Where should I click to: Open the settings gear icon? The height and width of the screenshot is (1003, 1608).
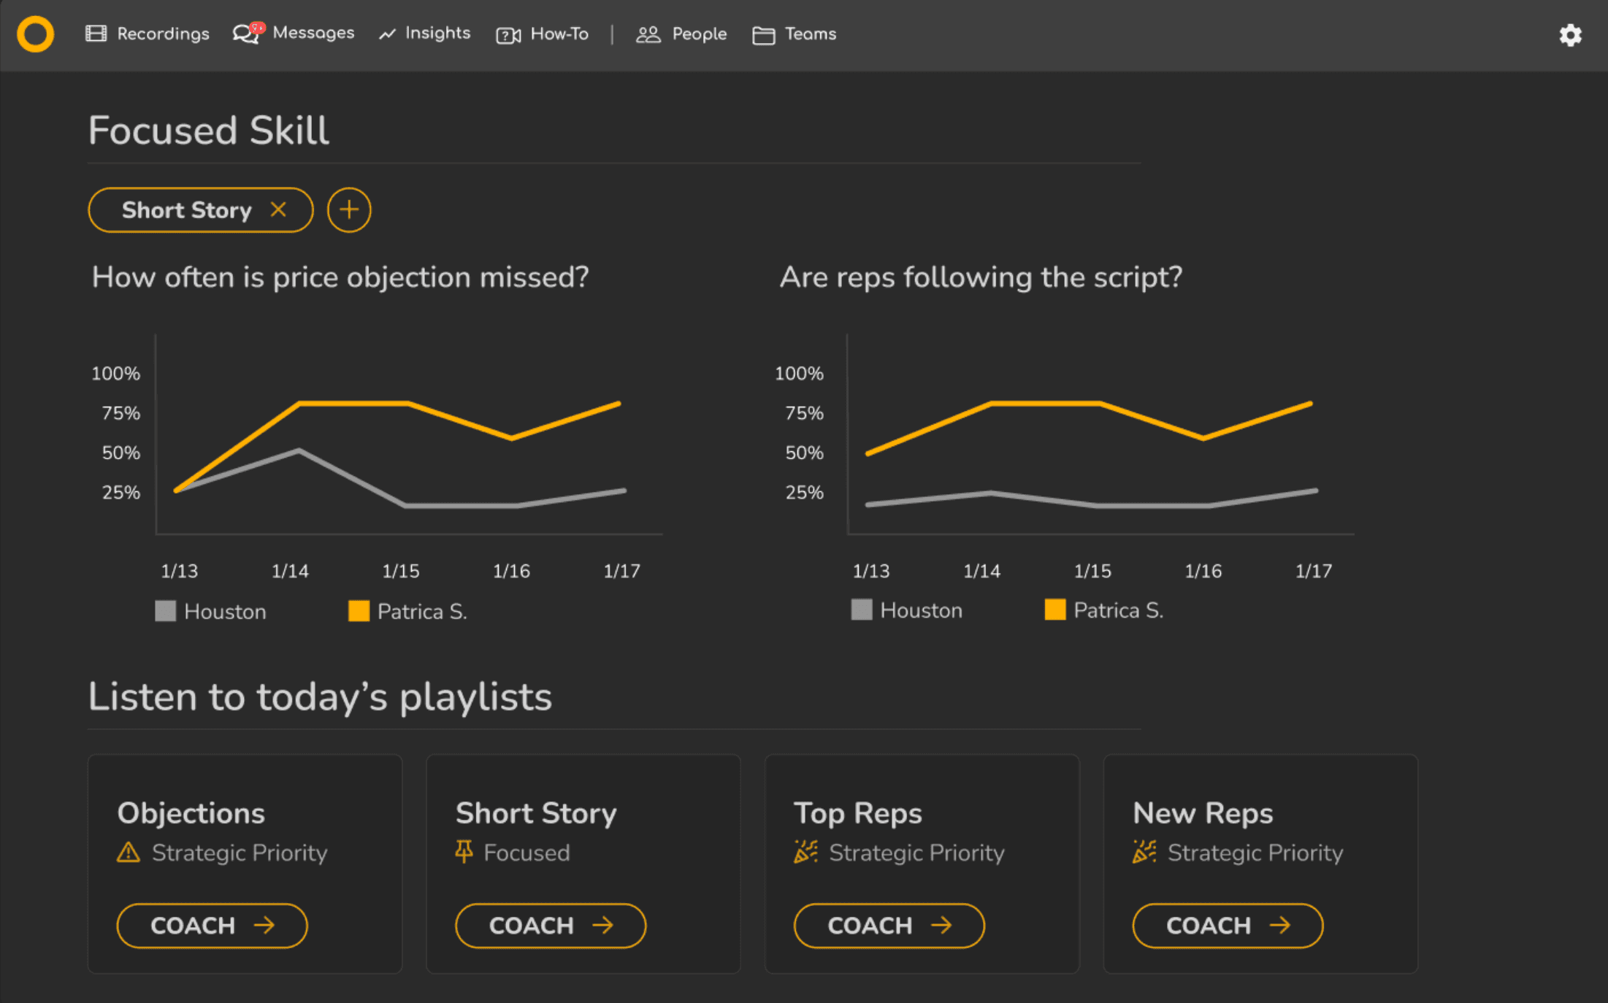point(1570,35)
